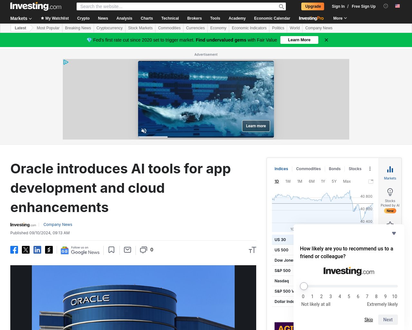Image resolution: width=412 pixels, height=330 pixels.
Task: Set survey rating to 5
Action: point(349,296)
